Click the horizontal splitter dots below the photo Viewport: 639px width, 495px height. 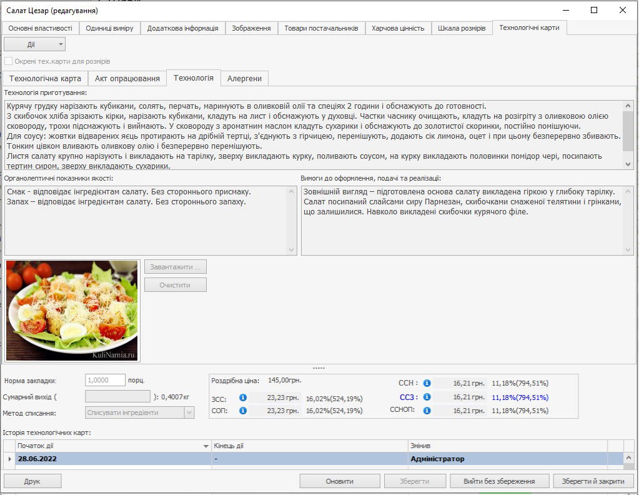[319, 367]
